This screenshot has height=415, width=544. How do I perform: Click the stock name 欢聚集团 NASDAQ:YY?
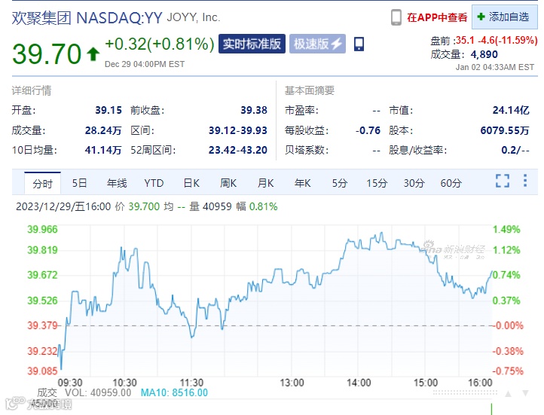87,17
